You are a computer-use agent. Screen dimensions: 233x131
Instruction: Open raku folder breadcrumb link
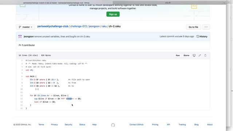pyautogui.click(x=104, y=26)
